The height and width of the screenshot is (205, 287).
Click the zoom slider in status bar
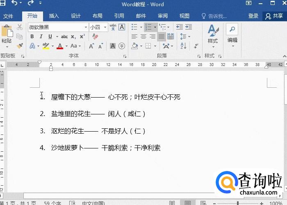point(238,203)
